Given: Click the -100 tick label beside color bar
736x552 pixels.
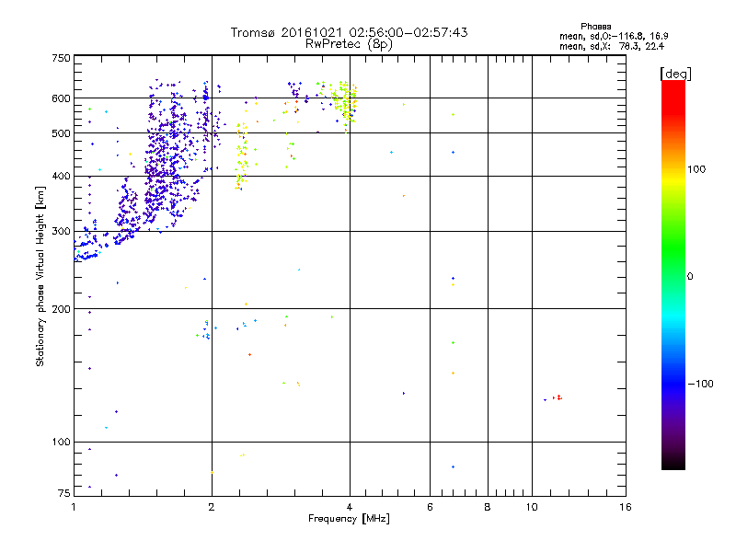Looking at the screenshot, I should (701, 384).
